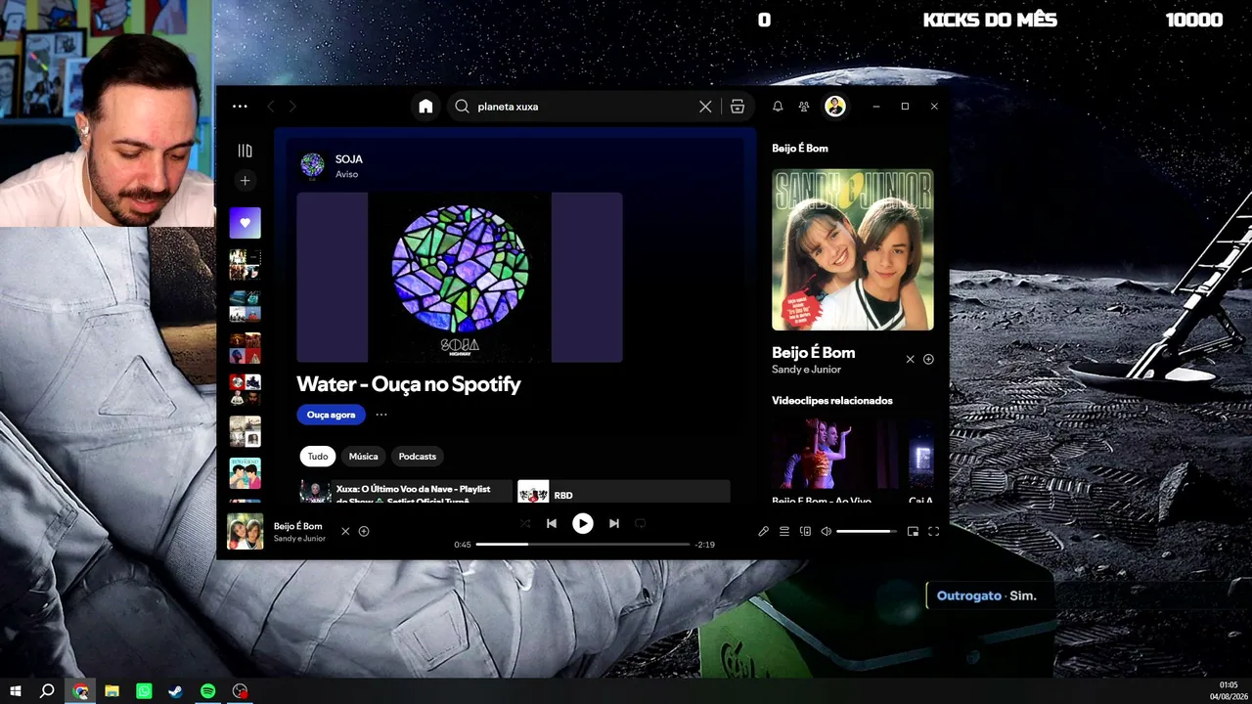Skip to previous track
The image size is (1252, 704).
[552, 523]
